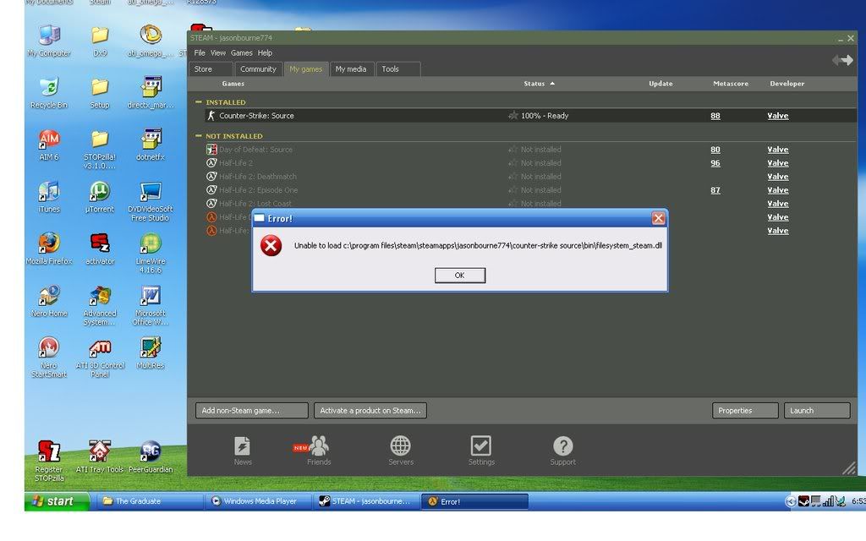Select the Setup folder on desktop
866x541 pixels.
click(100, 93)
